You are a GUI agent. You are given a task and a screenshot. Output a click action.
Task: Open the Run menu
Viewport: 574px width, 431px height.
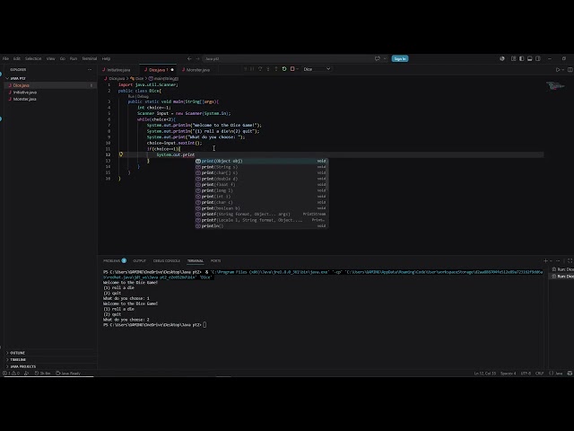[74, 58]
